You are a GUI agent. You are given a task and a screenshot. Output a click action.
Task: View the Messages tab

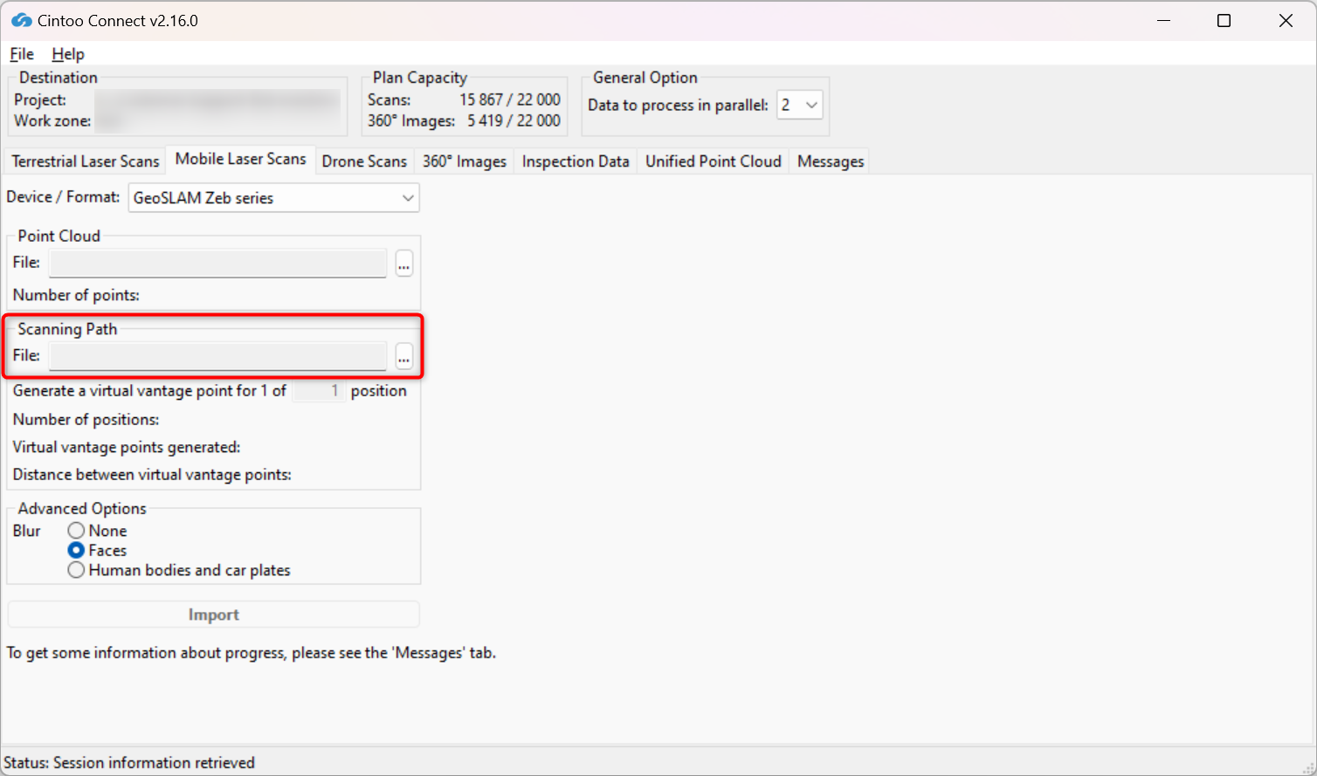click(x=831, y=161)
